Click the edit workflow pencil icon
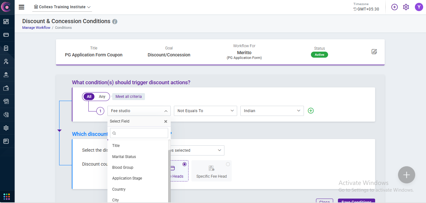Screen dimensions: 426x203 (x=374, y=52)
